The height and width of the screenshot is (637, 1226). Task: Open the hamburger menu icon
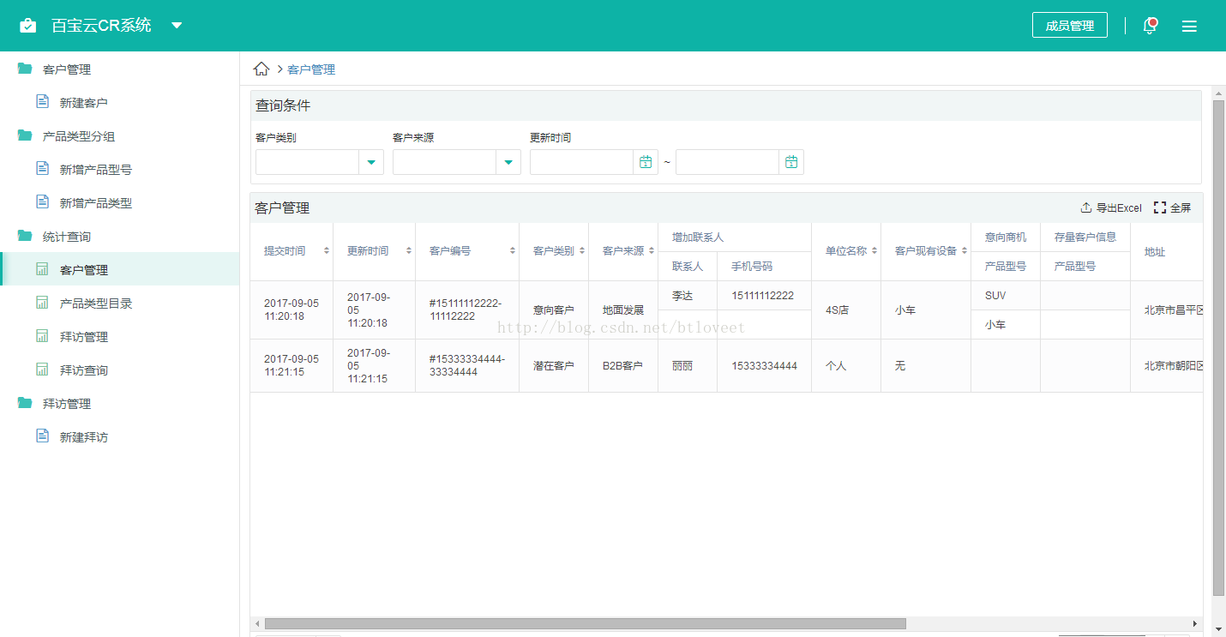[x=1189, y=26]
